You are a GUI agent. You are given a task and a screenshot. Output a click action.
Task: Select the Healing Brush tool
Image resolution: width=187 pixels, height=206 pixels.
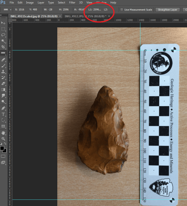(x=3, y=60)
